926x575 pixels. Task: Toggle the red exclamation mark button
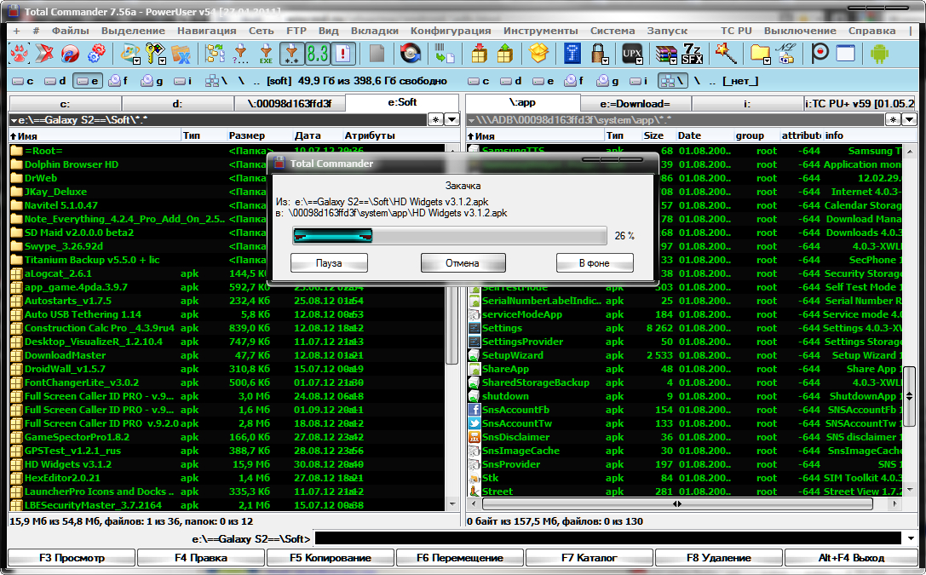pyautogui.click(x=343, y=54)
